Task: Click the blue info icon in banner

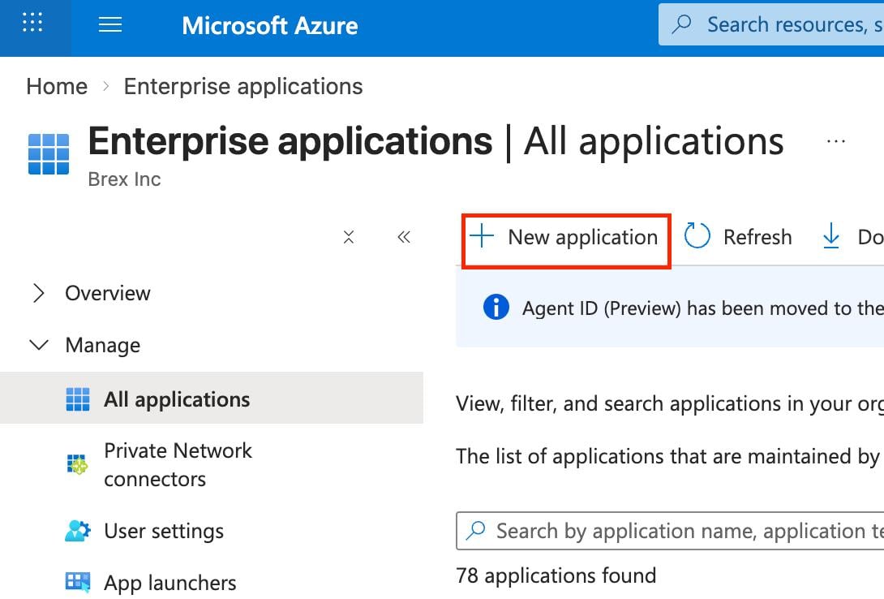Action: tap(496, 308)
